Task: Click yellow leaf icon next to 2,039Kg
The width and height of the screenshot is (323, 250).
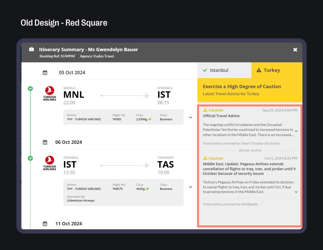Action: pyautogui.click(x=150, y=119)
